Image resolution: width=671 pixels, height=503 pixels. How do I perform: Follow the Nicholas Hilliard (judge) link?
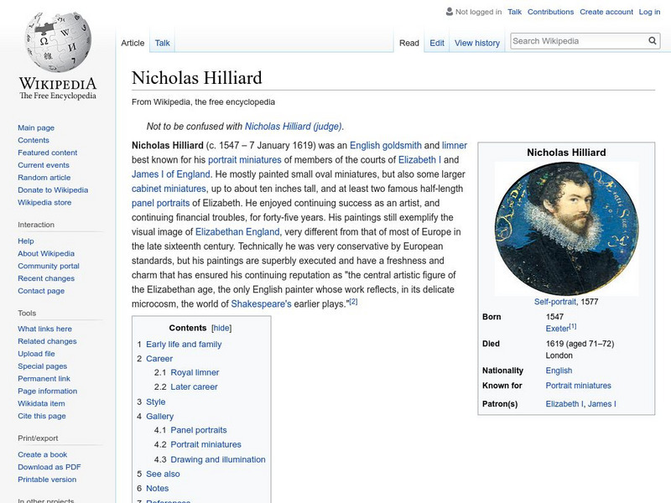293,127
